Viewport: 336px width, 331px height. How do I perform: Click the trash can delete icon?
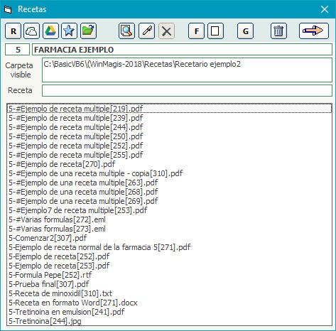tap(278, 31)
